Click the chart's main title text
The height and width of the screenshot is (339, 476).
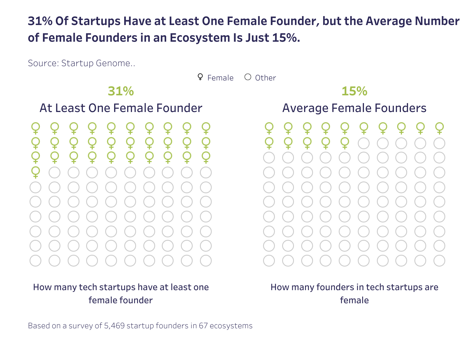(243, 29)
